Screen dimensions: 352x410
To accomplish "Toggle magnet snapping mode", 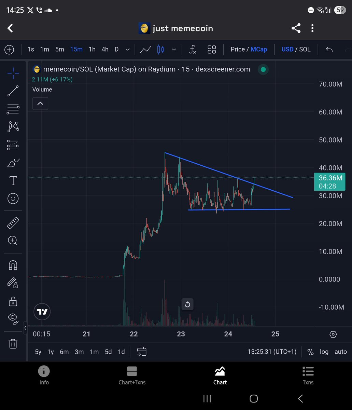I will click(13, 265).
